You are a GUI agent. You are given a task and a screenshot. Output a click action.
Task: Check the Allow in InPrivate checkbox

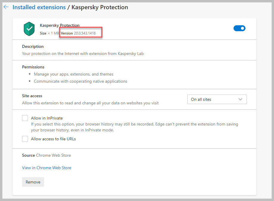coord(25,118)
